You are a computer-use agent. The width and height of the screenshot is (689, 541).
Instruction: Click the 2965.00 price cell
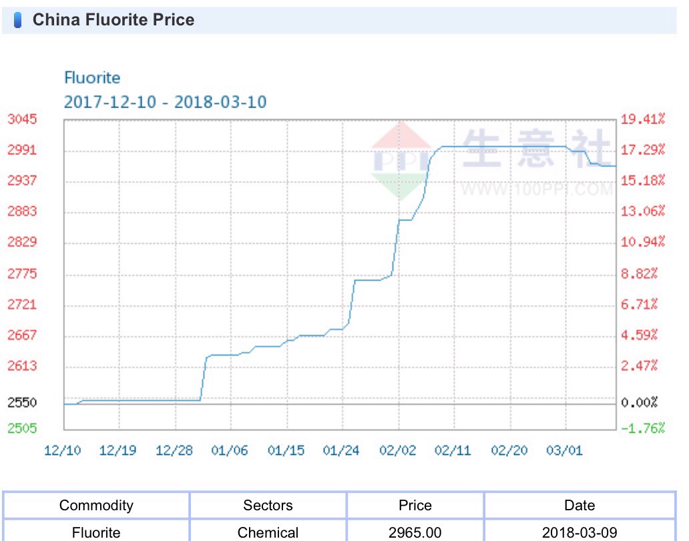click(x=415, y=532)
